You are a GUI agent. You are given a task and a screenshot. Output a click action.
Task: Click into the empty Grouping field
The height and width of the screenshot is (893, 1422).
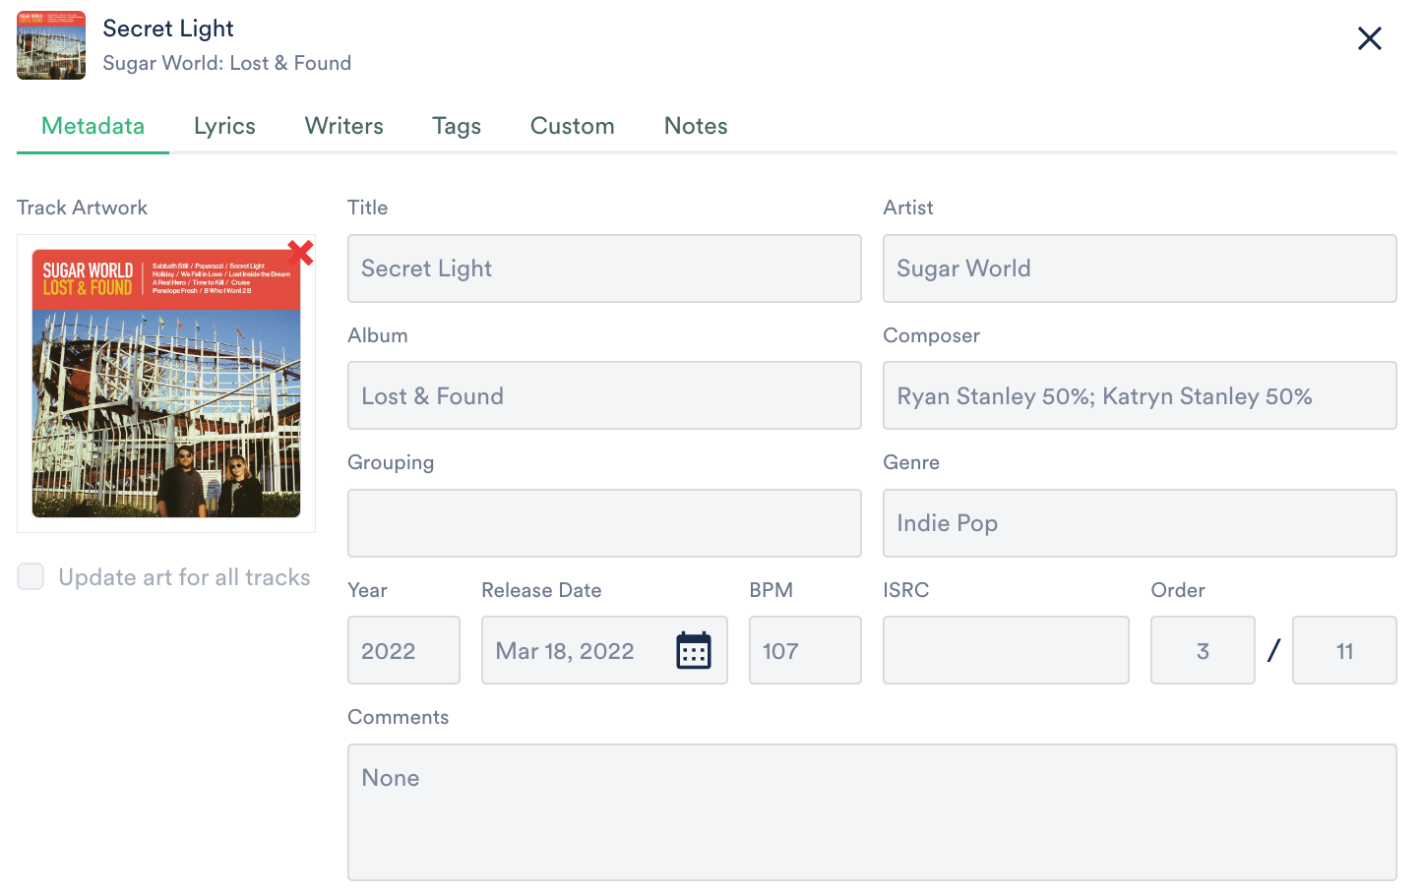pyautogui.click(x=604, y=523)
